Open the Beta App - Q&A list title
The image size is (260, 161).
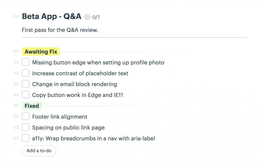click(52, 16)
